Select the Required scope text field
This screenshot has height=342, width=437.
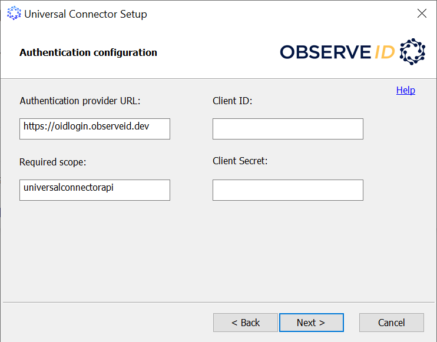point(95,190)
